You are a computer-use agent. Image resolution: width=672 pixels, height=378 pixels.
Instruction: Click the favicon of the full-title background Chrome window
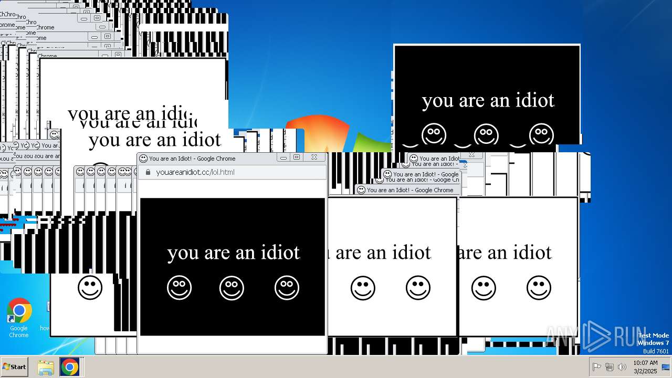coord(361,190)
